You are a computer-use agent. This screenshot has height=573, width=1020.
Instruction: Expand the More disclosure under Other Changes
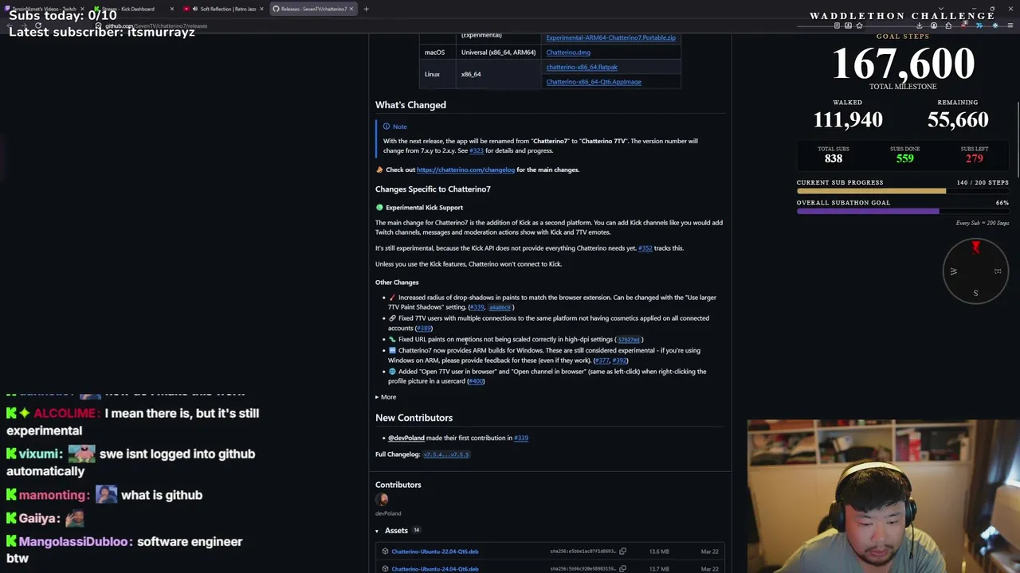point(386,397)
